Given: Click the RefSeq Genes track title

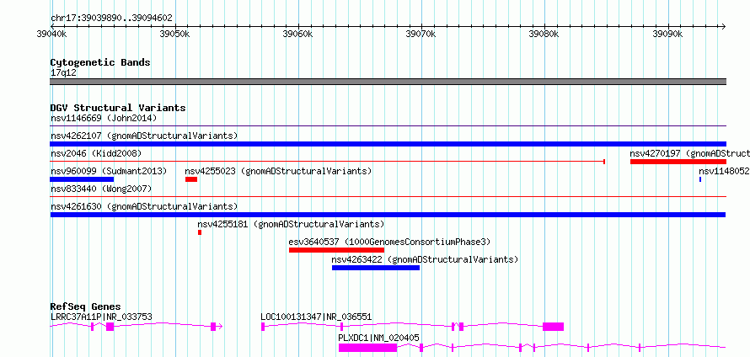Looking at the screenshot, I should [86, 306].
